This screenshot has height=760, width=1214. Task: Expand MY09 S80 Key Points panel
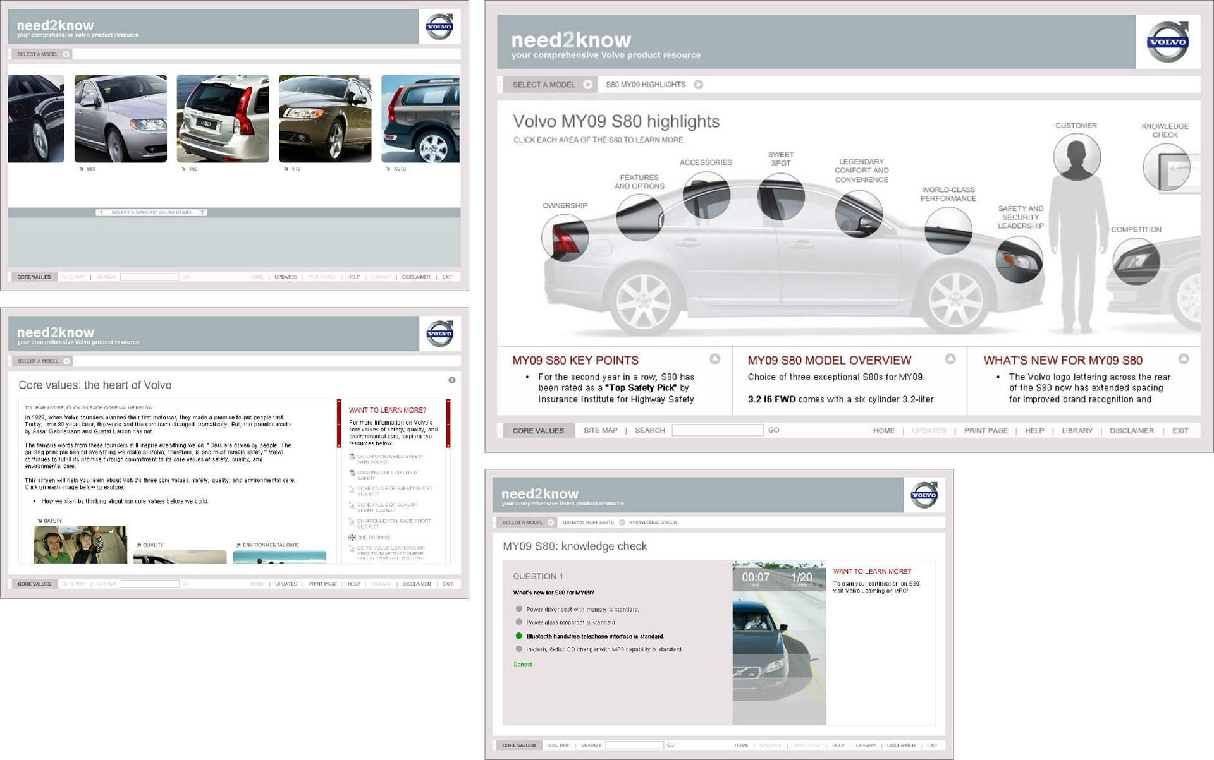714,359
